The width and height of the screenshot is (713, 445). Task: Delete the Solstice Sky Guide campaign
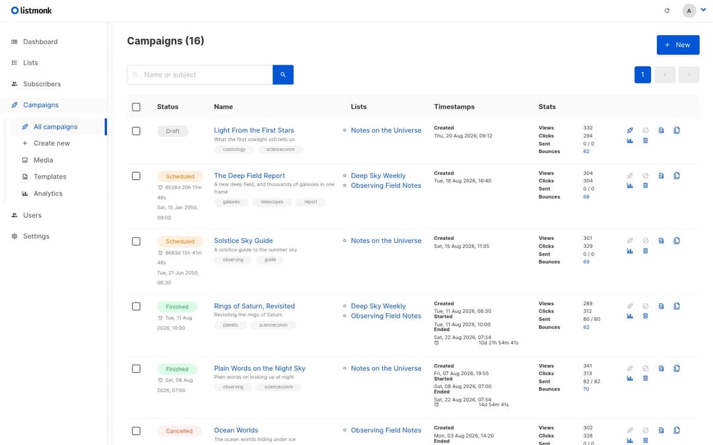click(x=645, y=251)
